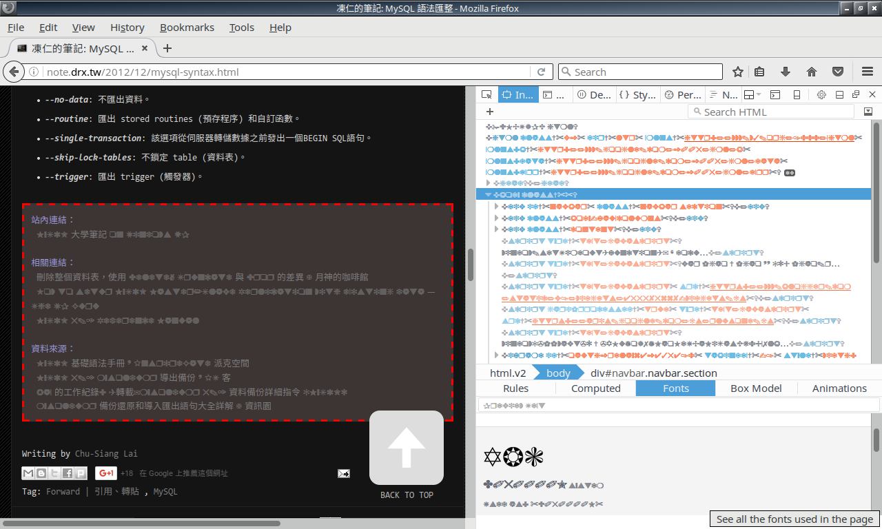Open the Chu-Siang Lai author link

click(106, 453)
